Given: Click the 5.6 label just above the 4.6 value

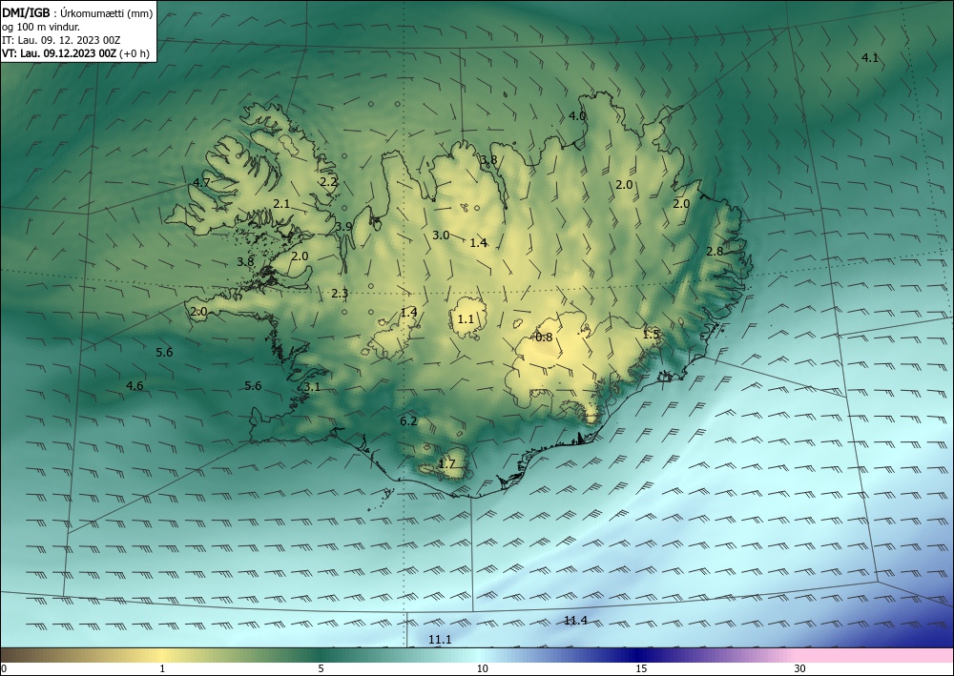Looking at the screenshot, I should point(164,352).
